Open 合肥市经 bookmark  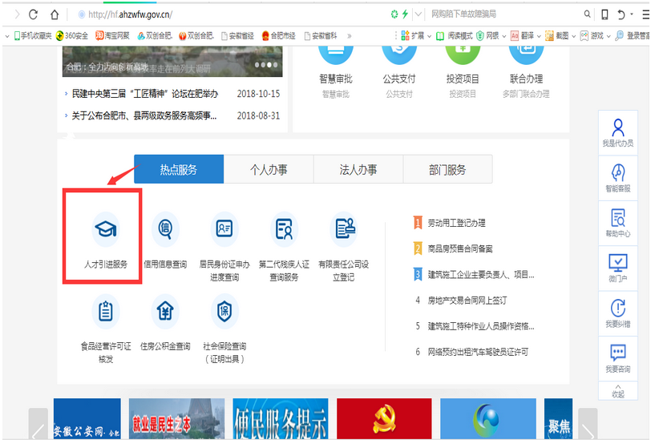point(279,36)
